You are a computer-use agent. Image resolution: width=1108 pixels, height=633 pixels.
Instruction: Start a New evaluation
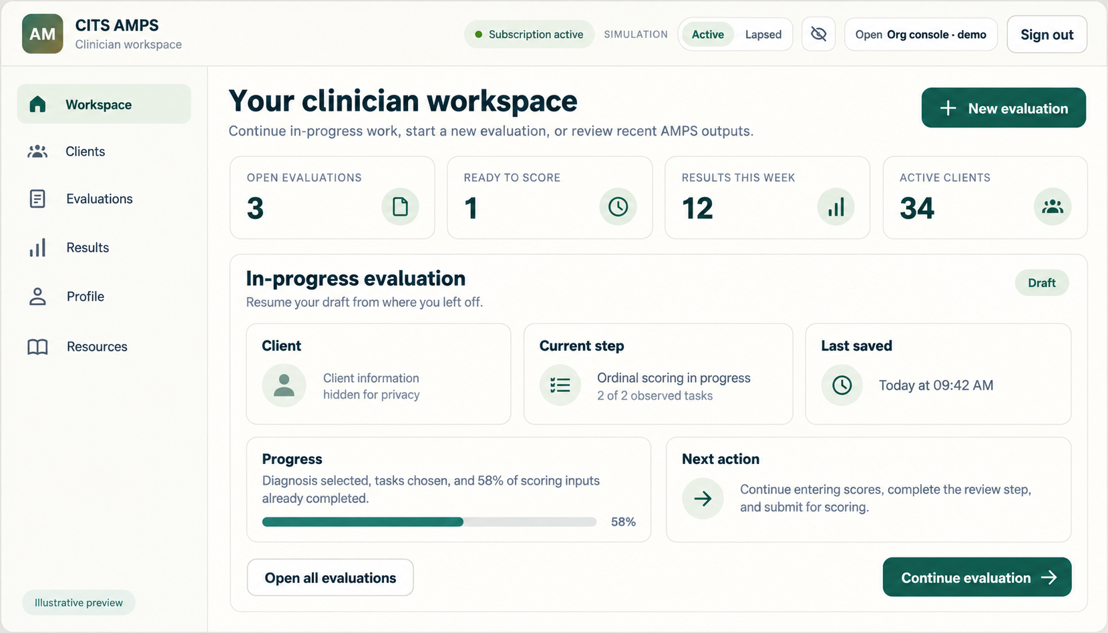coord(1003,108)
